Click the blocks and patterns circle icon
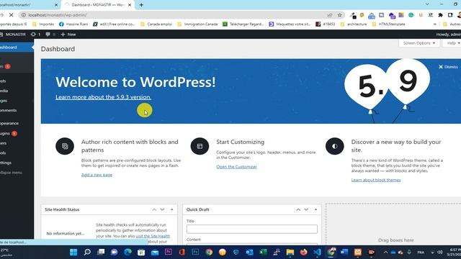Viewport: 461px width, 259px height. coord(65,146)
